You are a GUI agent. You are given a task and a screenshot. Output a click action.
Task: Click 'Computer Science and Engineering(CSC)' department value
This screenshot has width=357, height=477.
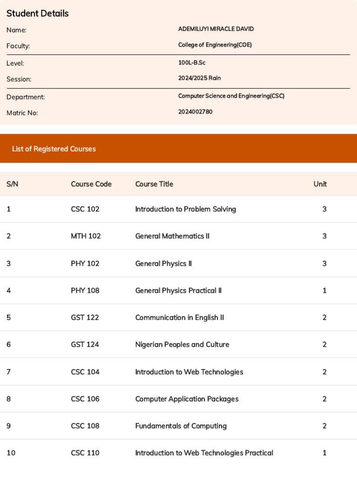[231, 96]
